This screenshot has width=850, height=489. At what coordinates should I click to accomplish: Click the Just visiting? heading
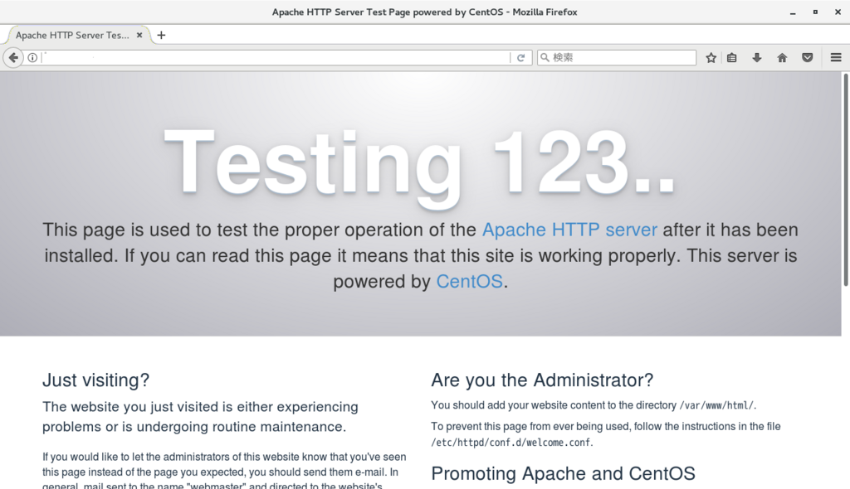96,380
